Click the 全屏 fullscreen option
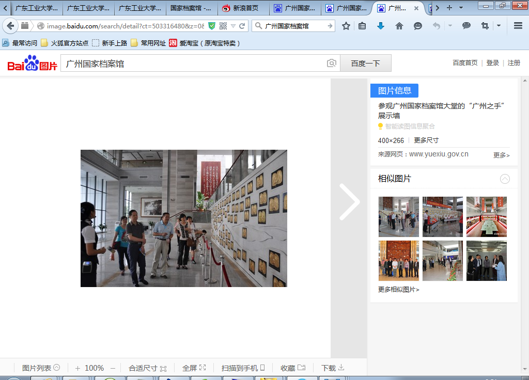This screenshot has width=529, height=380. pyautogui.click(x=194, y=368)
